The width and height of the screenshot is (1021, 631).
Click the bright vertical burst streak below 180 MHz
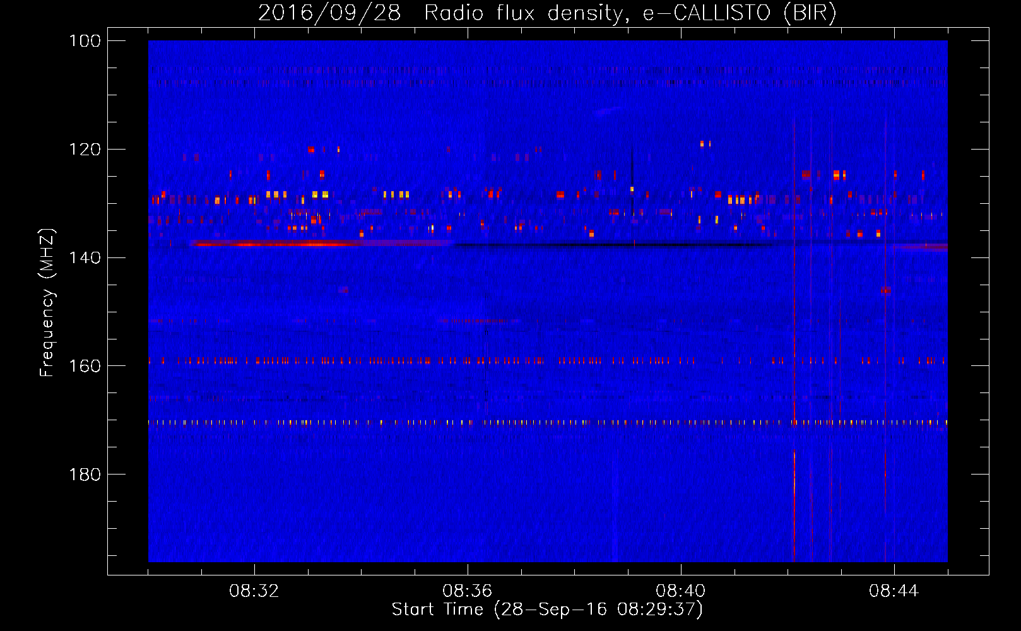click(794, 506)
